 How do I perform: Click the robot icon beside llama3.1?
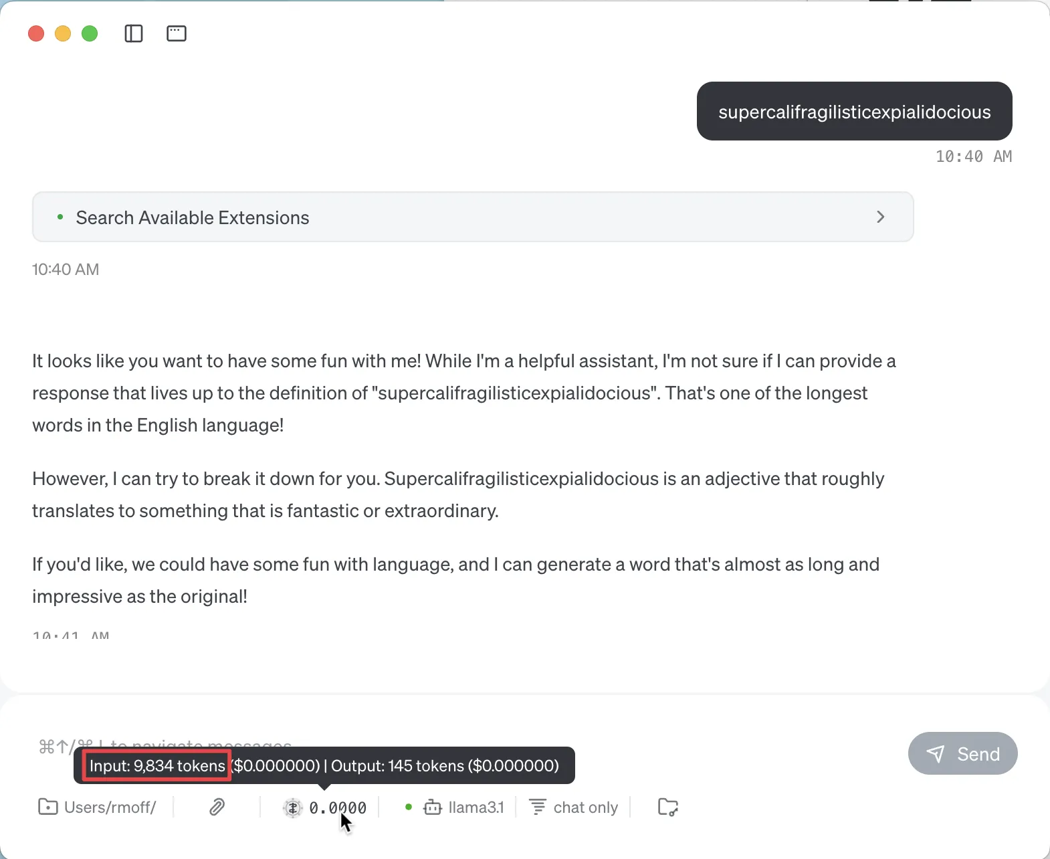[x=433, y=807]
